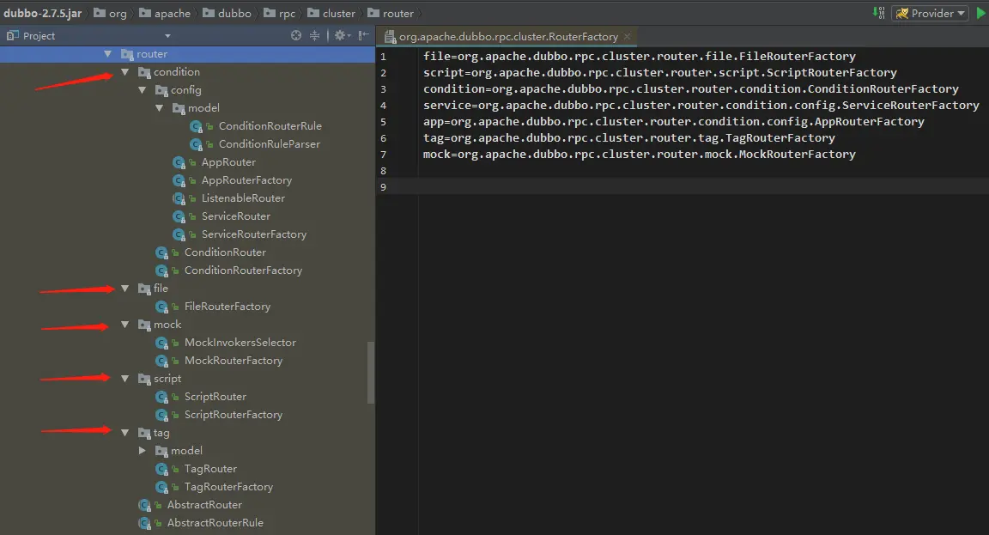Click the app=AppRouterFactory line in editor

pos(674,122)
